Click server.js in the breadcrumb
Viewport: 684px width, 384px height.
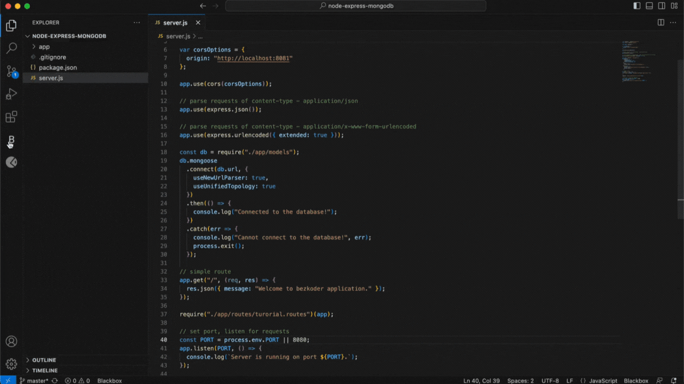[x=178, y=37]
